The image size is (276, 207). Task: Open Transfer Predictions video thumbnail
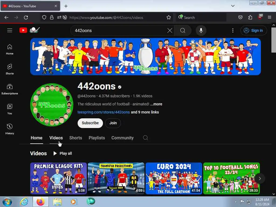116,178
